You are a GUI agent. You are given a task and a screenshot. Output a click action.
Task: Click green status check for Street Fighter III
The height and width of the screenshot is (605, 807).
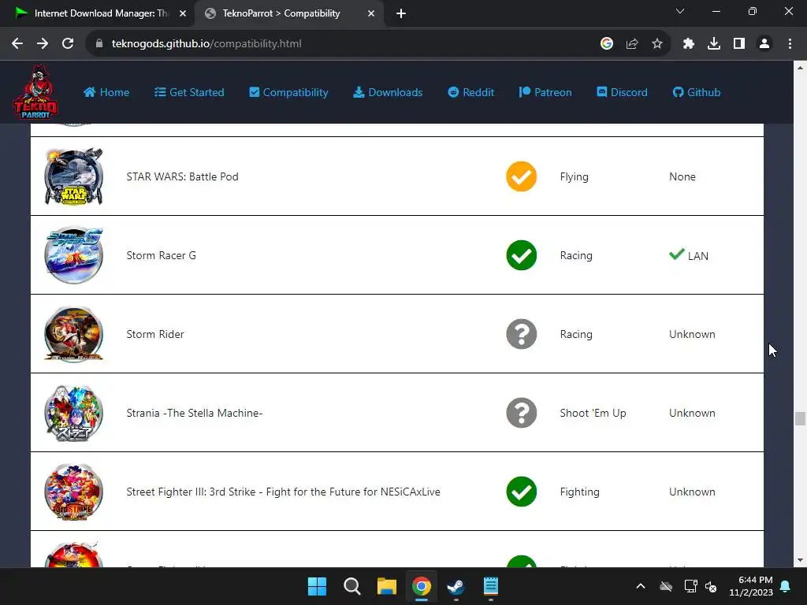pos(522,492)
